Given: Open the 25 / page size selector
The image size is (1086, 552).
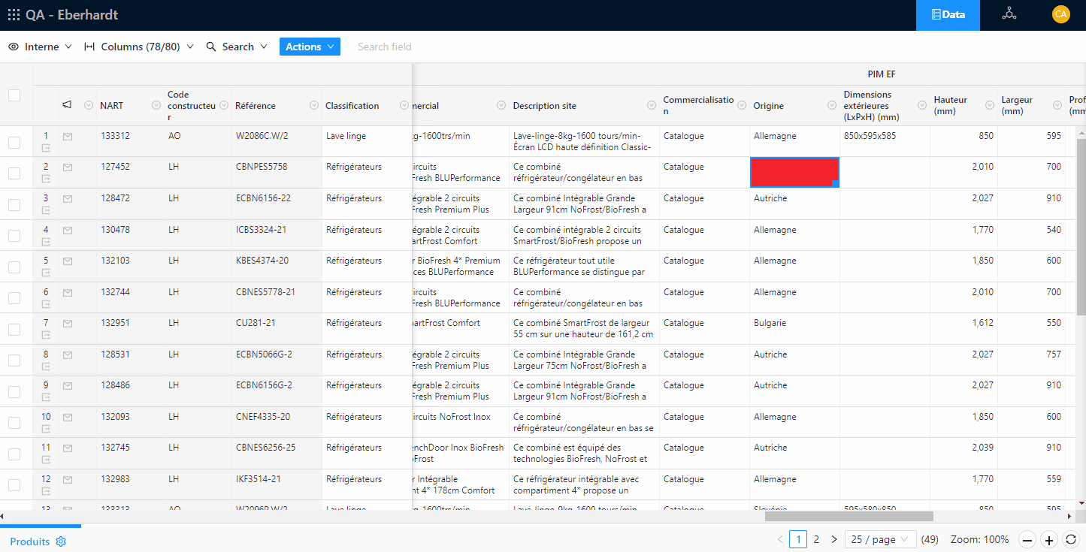Looking at the screenshot, I should (880, 539).
